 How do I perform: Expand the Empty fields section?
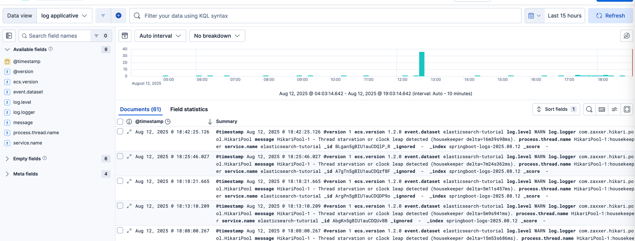[7, 159]
